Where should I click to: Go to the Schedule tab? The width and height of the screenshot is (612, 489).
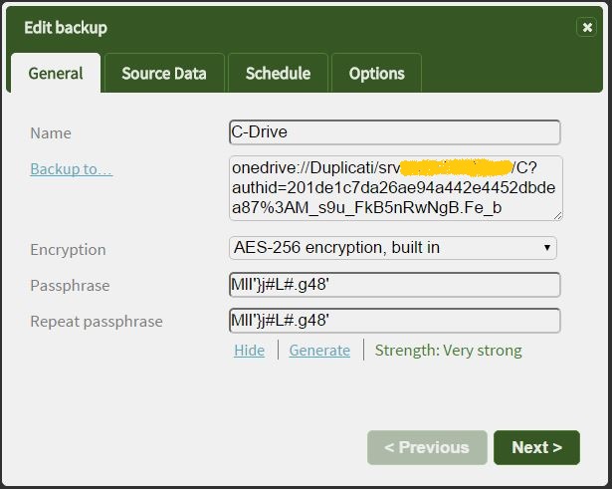tap(278, 73)
